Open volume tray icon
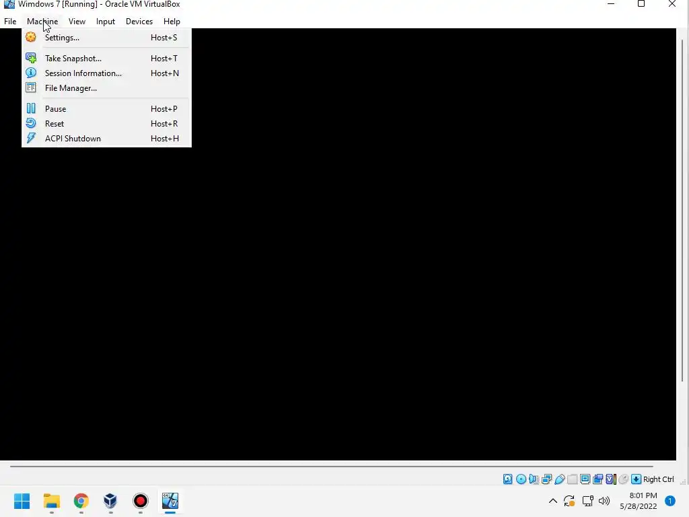The image size is (689, 517). [604, 501]
